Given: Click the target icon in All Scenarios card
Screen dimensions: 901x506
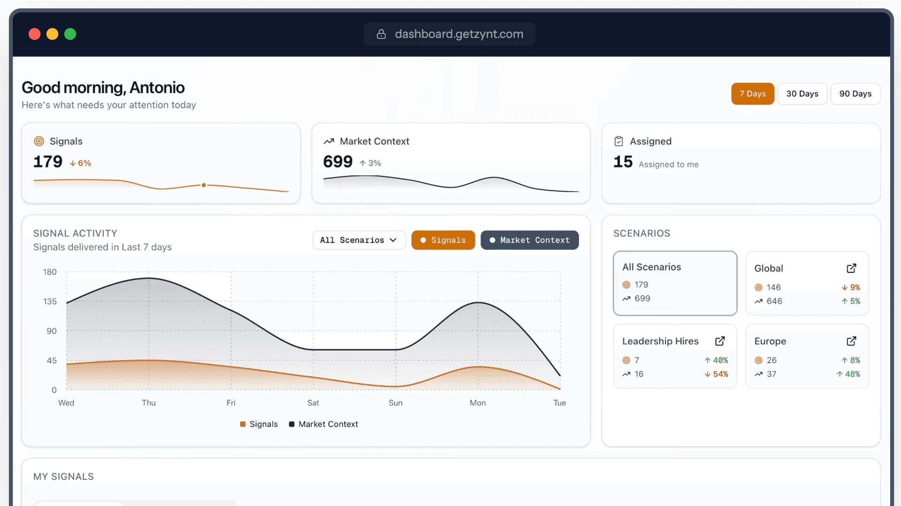Looking at the screenshot, I should [x=626, y=284].
